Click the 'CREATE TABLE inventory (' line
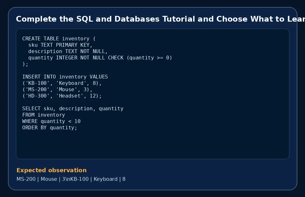This screenshot has height=197, width=305. coord(59,38)
